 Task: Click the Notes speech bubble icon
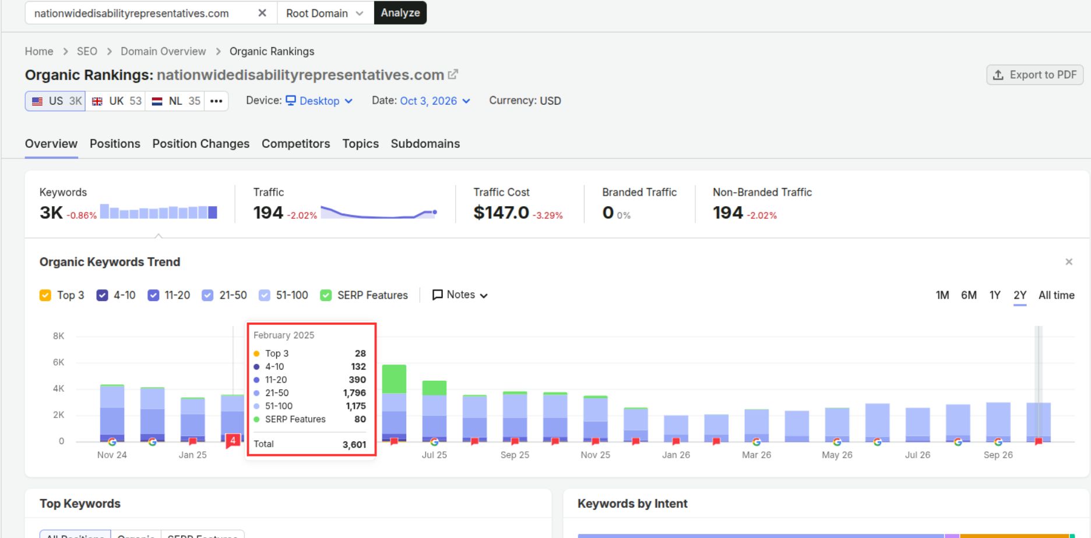point(437,295)
